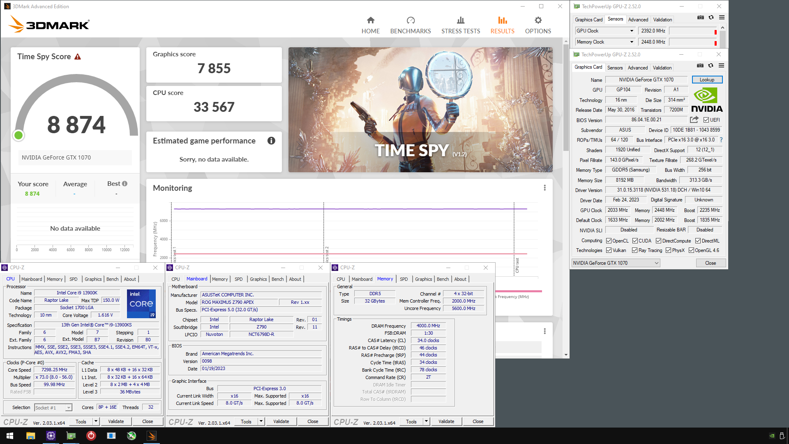Click the GPU Clock sensor graph bar
The image size is (789, 444).
click(x=693, y=31)
